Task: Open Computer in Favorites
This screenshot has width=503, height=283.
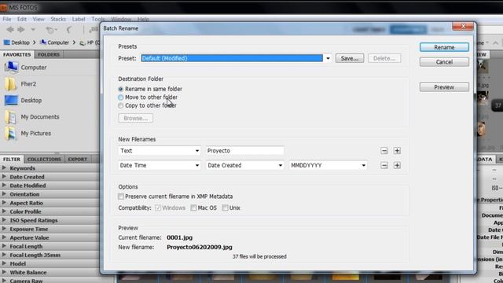Action: [x=34, y=68]
